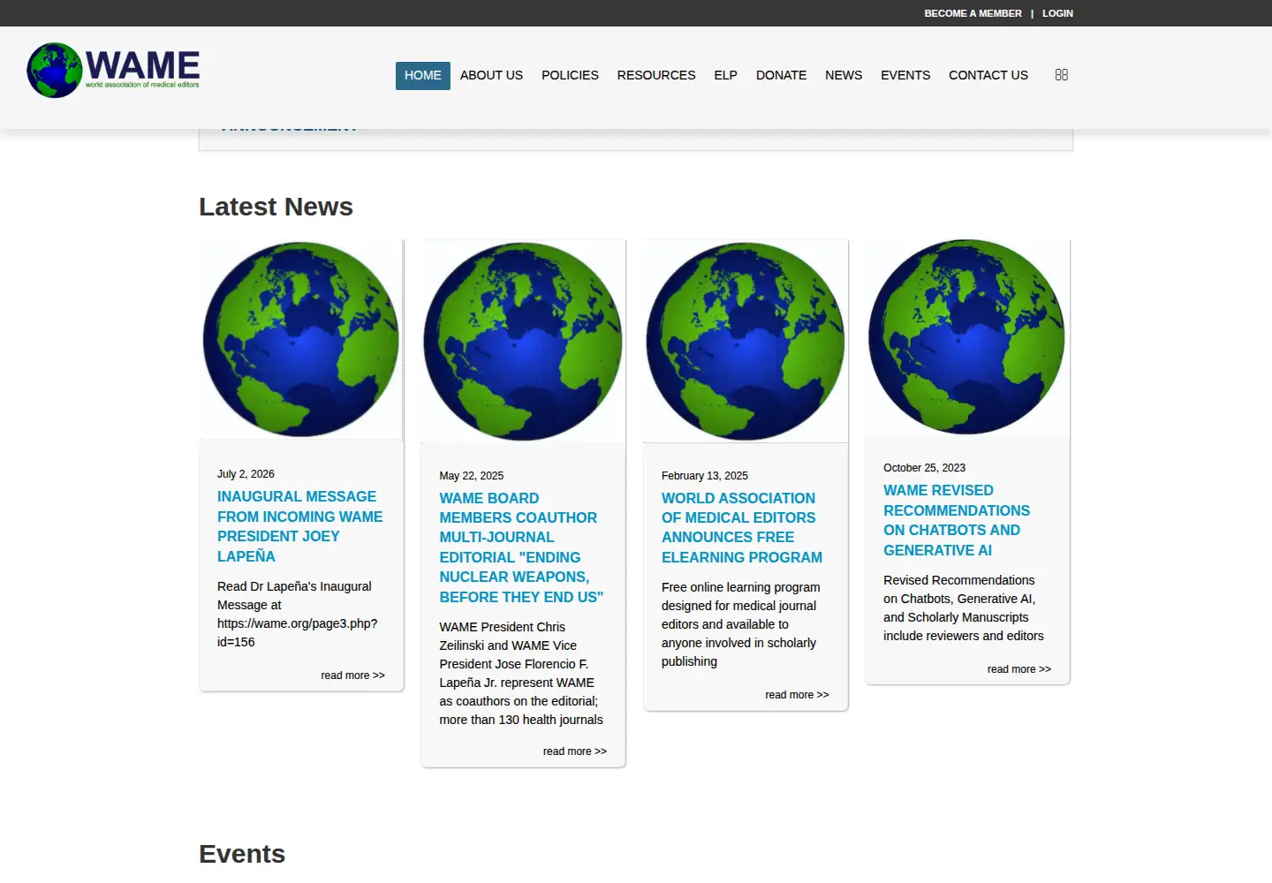Viewport: 1272px width, 883px height.
Task: Open the Free eLearning Program announcement headline
Action: [742, 528]
